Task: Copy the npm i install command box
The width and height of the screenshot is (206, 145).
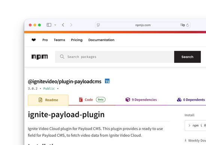Action: [x=196, y=126]
